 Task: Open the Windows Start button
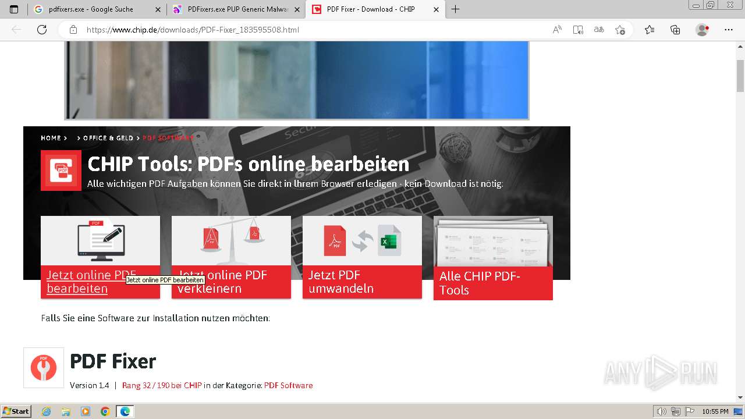click(16, 411)
